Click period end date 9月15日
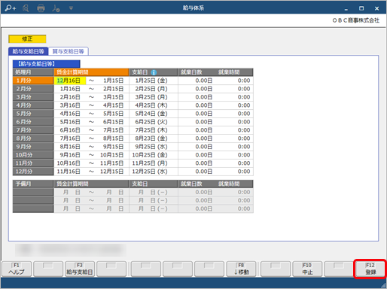Screen dimensions: 387x289 coord(113,147)
